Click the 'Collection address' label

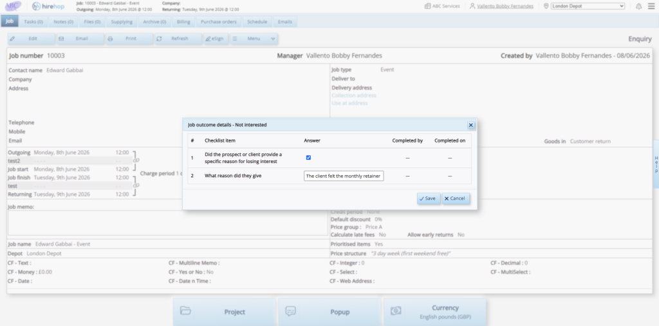point(354,95)
